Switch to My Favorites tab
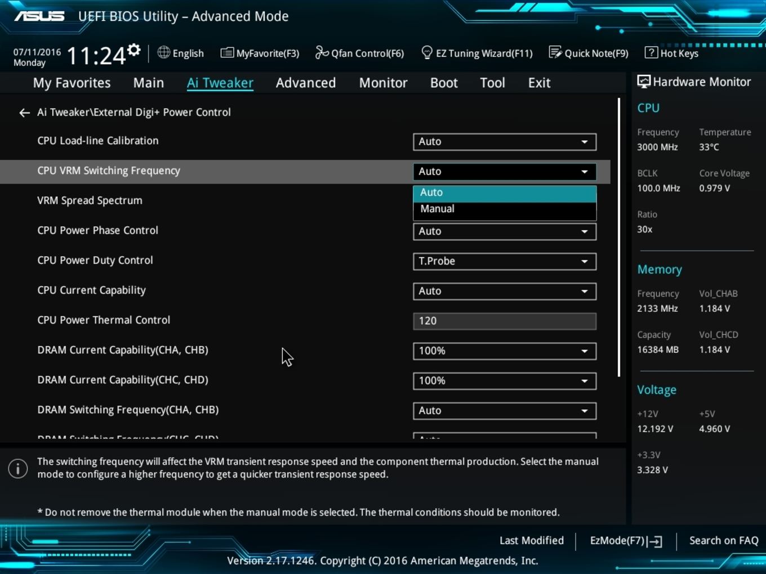766x574 pixels. (72, 83)
